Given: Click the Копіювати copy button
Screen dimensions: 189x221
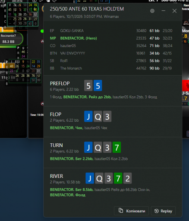Looking at the screenshot, I should (131, 211).
